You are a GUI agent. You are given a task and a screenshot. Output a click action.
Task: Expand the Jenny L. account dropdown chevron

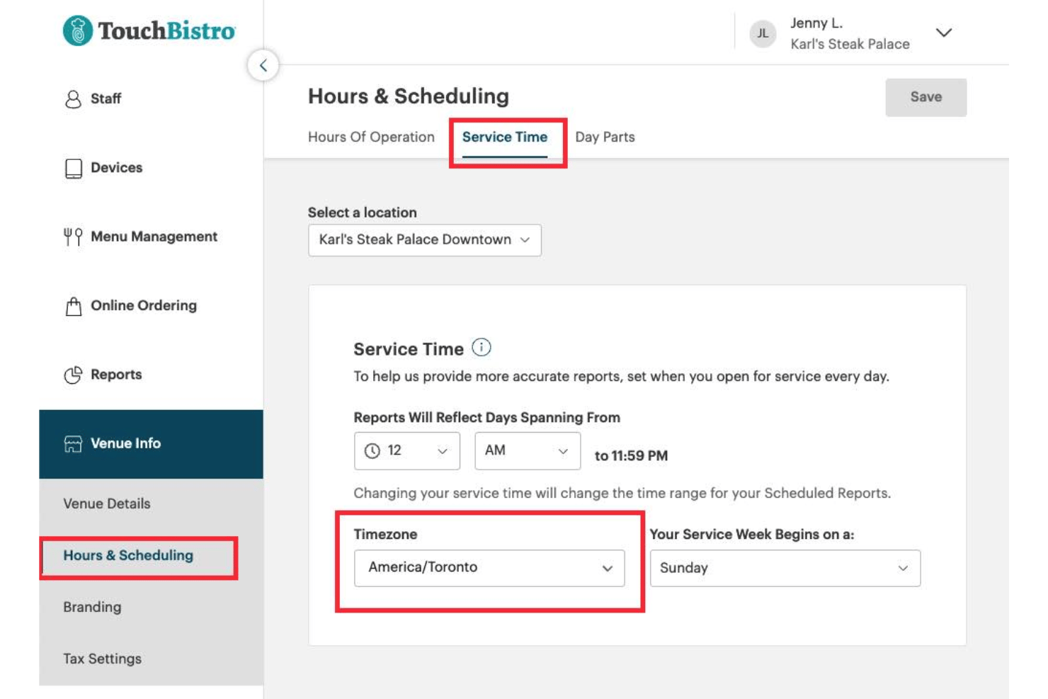(943, 33)
